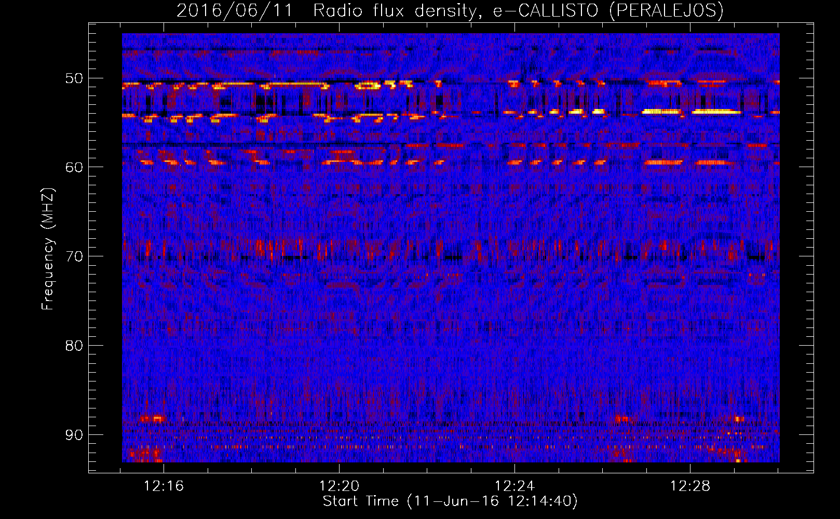Click the "Start Time (11-Jun-16 12:14:40)" label
Viewport: 840px width, 519px height.
(450, 501)
